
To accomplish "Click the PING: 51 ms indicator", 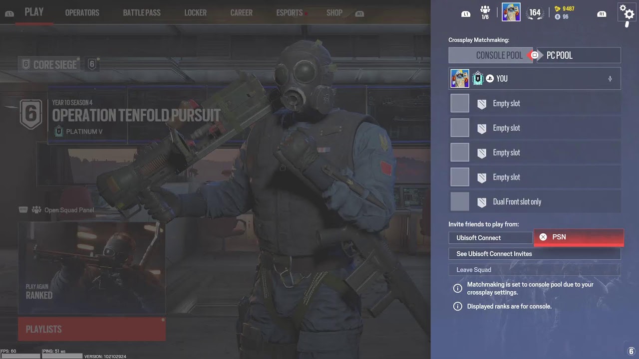I will coord(54,351).
